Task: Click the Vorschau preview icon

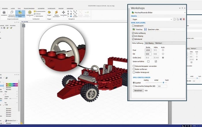Action: tap(134, 29)
